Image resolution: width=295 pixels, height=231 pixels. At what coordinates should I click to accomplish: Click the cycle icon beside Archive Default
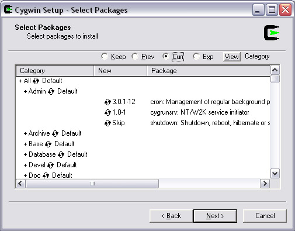tap(55, 133)
